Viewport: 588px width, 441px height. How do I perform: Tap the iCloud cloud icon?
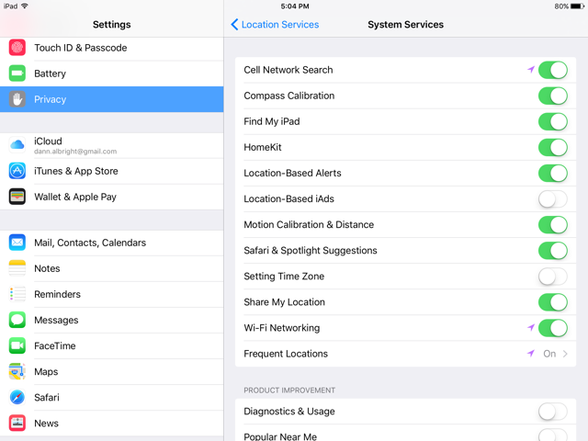pos(17,145)
